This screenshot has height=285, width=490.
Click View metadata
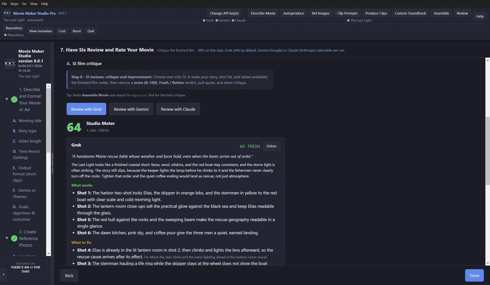pyautogui.click(x=41, y=31)
